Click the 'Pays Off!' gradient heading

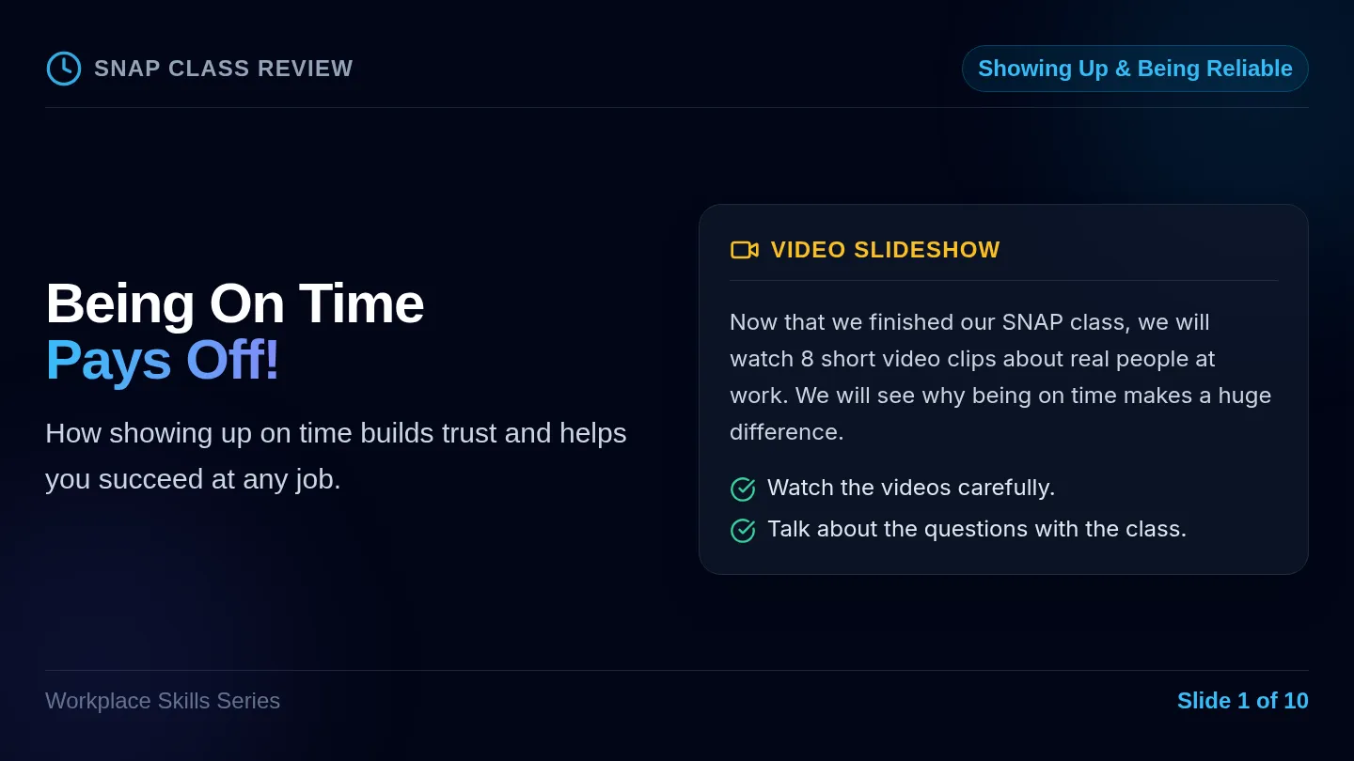click(163, 360)
